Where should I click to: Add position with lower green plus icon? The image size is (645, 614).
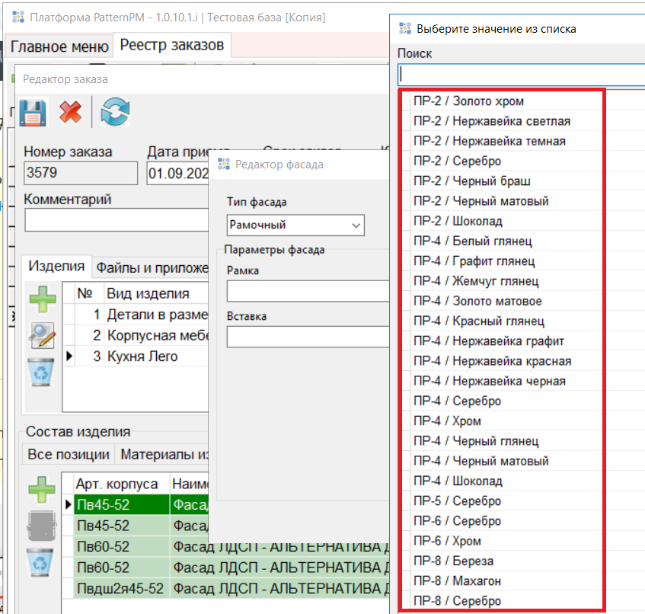(42, 490)
